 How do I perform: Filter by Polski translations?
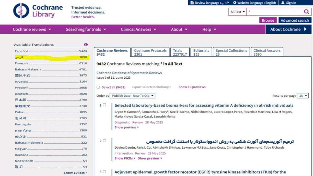point(51,112)
